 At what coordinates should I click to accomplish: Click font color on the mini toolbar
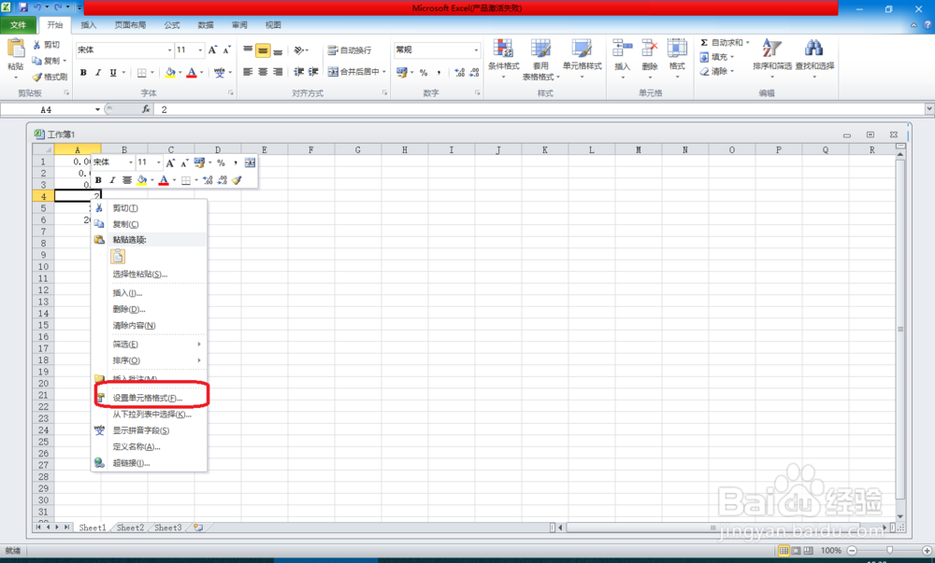[x=164, y=180]
